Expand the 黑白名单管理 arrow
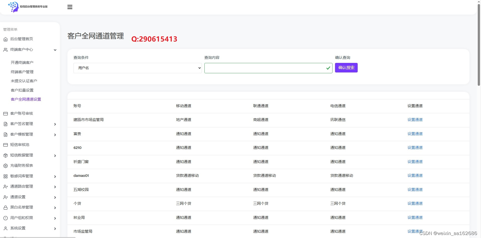This screenshot has width=481, height=238. pos(55,208)
